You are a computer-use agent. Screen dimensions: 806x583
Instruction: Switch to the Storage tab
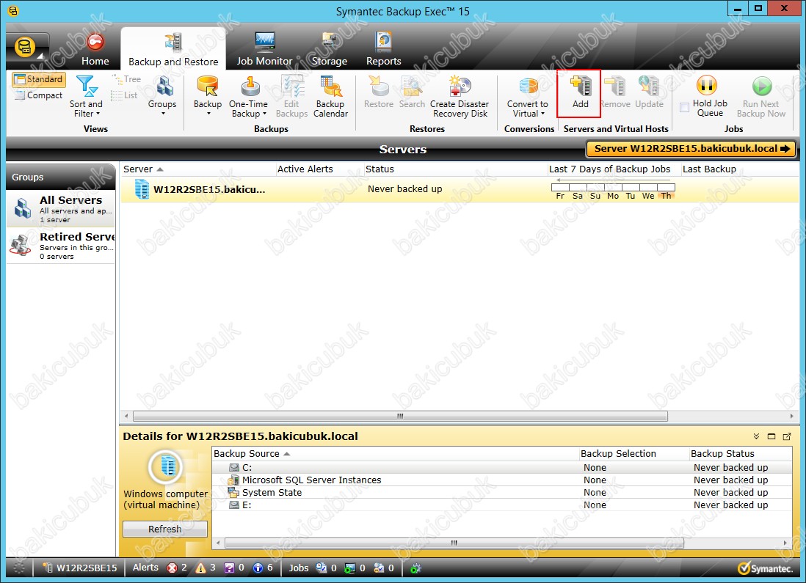click(x=329, y=49)
